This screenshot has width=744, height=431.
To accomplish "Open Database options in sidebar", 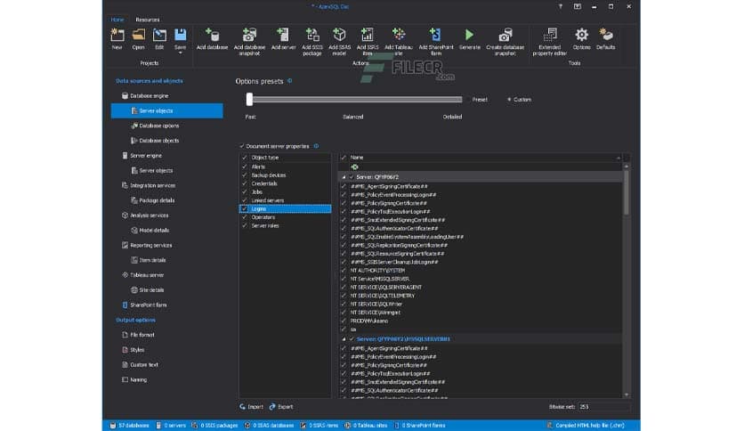I will [x=155, y=126].
